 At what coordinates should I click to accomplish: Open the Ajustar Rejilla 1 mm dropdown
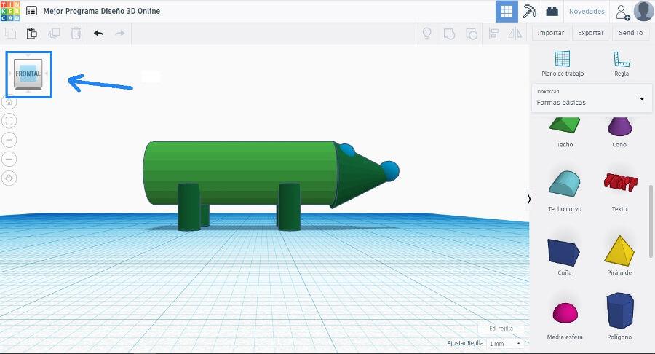click(505, 343)
